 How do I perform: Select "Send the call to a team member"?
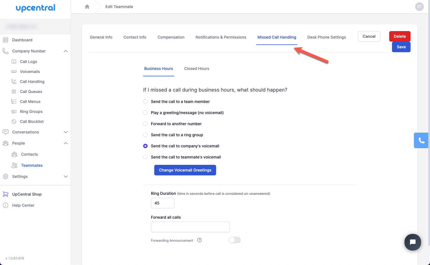[x=145, y=102]
